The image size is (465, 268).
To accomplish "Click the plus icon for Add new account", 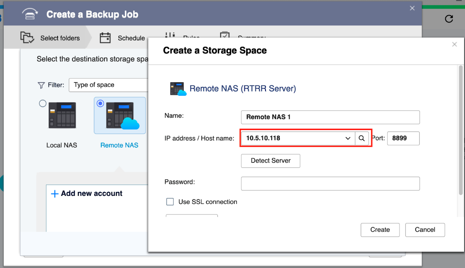I will [55, 194].
